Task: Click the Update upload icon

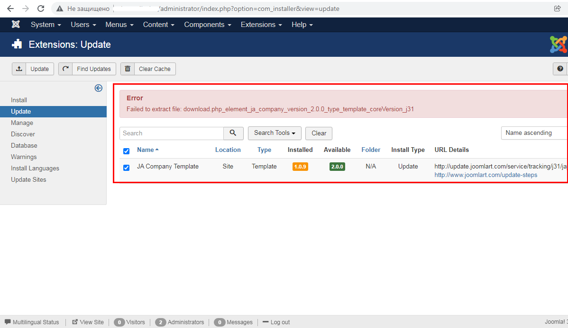Action: click(x=19, y=69)
